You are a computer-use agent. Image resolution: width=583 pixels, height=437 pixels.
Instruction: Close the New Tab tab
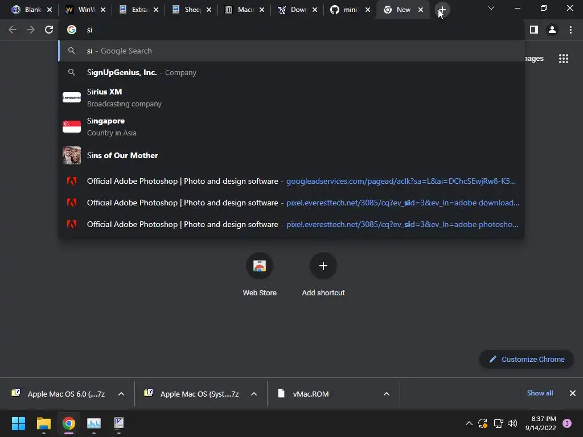(x=421, y=10)
